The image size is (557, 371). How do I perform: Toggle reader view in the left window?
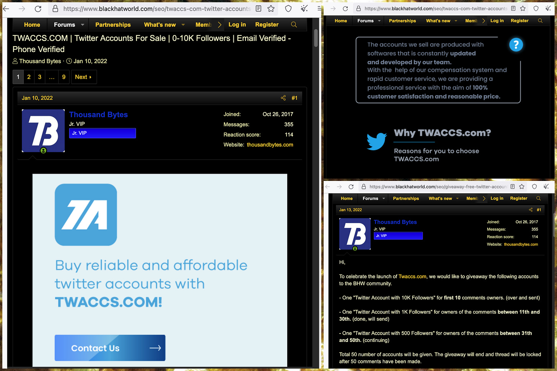(x=259, y=9)
